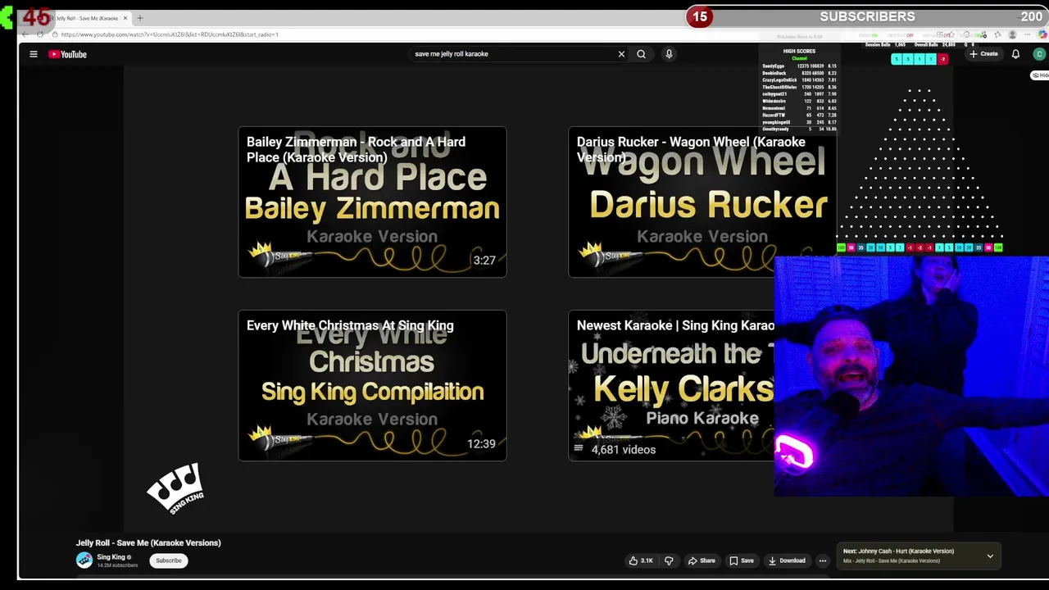Focus the YouTube search input field
Image resolution: width=1049 pixels, height=590 pixels.
[x=512, y=54]
